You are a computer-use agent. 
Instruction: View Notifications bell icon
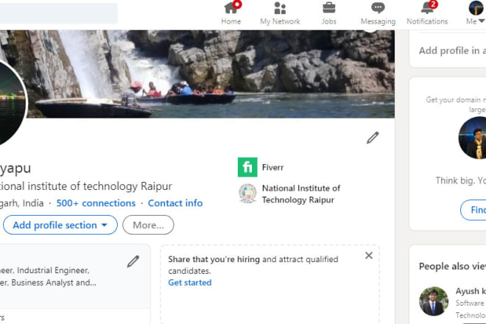(428, 8)
